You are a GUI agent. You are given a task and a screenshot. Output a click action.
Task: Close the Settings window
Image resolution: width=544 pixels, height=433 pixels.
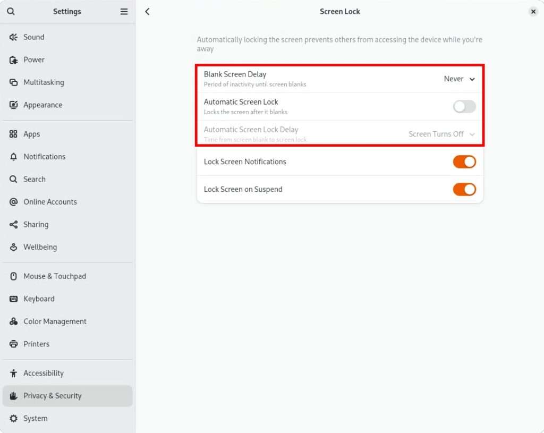point(533,12)
